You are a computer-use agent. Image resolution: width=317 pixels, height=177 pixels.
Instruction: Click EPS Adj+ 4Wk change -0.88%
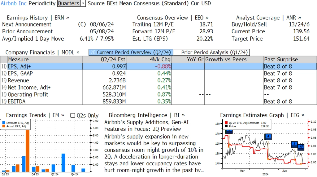[163, 66]
